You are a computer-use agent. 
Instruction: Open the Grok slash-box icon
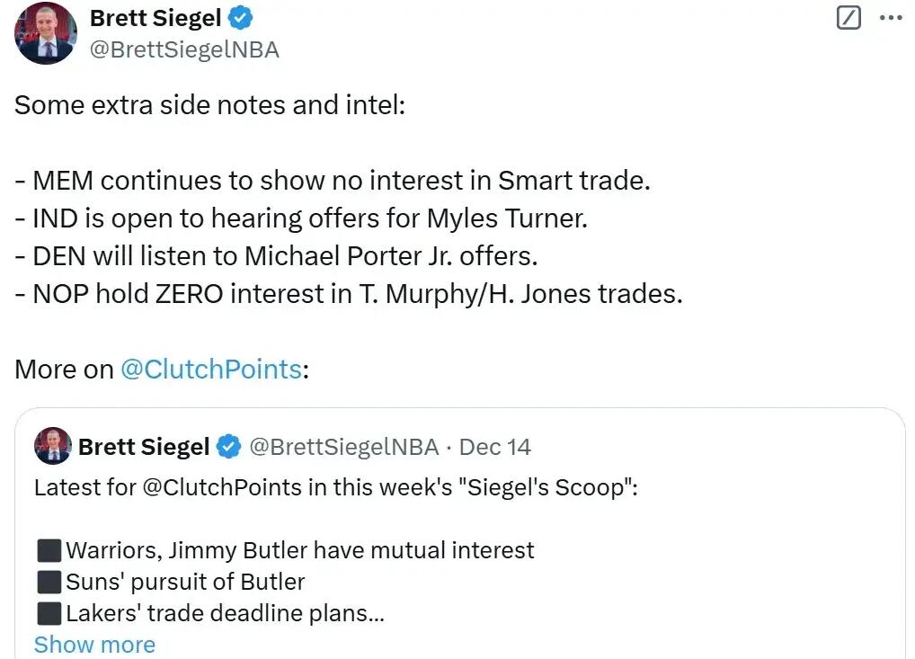[x=848, y=17]
